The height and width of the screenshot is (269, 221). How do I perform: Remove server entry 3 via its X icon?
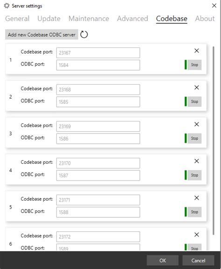point(197,124)
